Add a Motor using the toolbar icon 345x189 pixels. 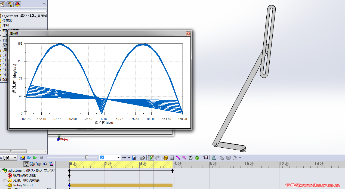point(166,158)
